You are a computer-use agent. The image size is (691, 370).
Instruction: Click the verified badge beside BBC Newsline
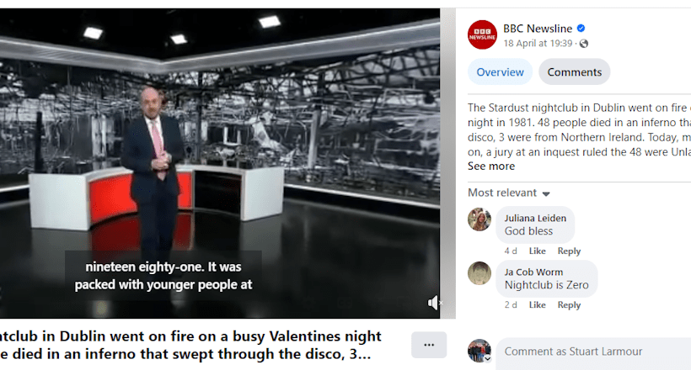pyautogui.click(x=581, y=29)
